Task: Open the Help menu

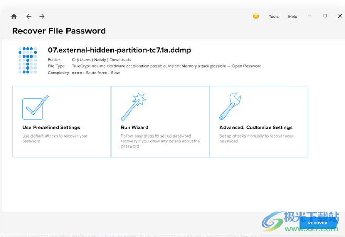Action: click(x=293, y=17)
